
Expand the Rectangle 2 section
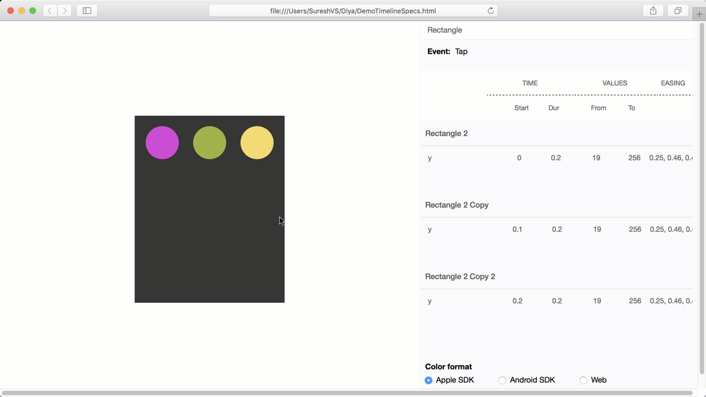(x=446, y=133)
